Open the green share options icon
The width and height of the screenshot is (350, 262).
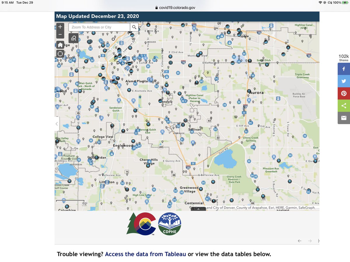(x=344, y=105)
